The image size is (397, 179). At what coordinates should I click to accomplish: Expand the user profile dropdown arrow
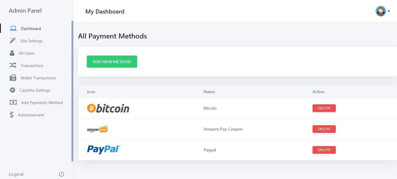pos(389,11)
